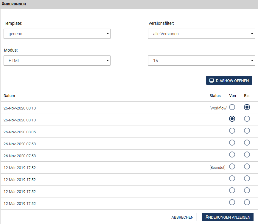This screenshot has height=224, width=258.
Task: Click the Bis column header
Action: click(247, 96)
